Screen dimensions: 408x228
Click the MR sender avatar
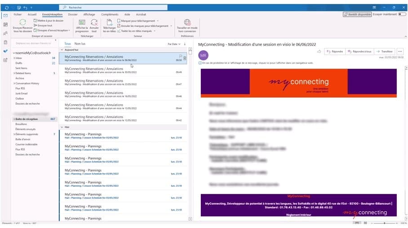point(203,55)
